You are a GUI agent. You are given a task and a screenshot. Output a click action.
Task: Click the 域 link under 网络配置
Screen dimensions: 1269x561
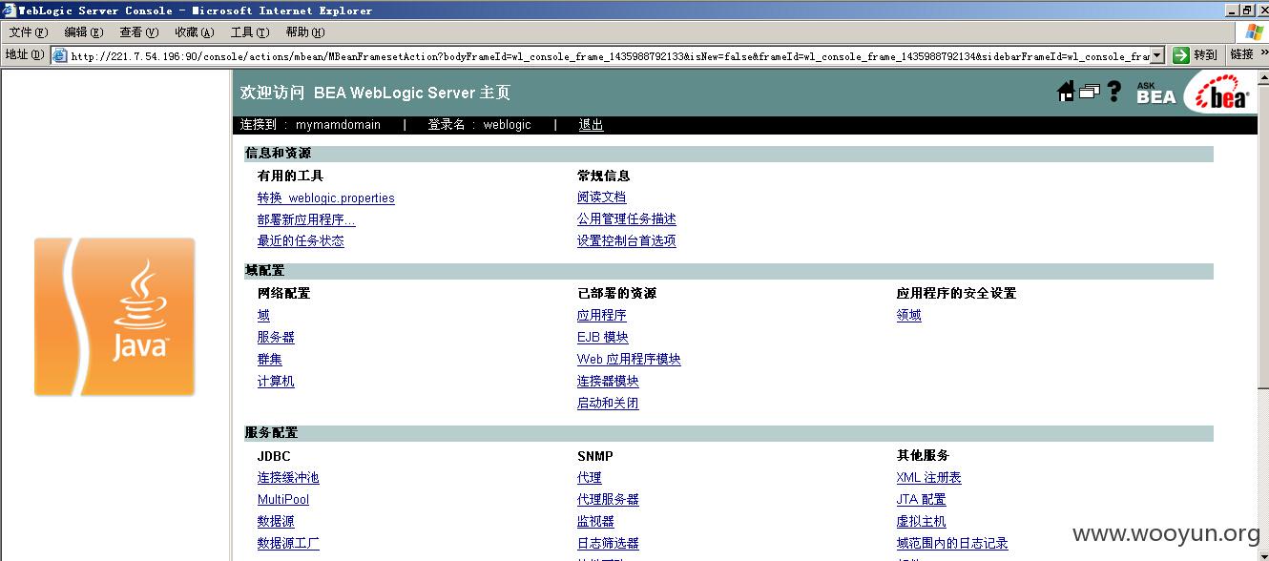(x=263, y=316)
